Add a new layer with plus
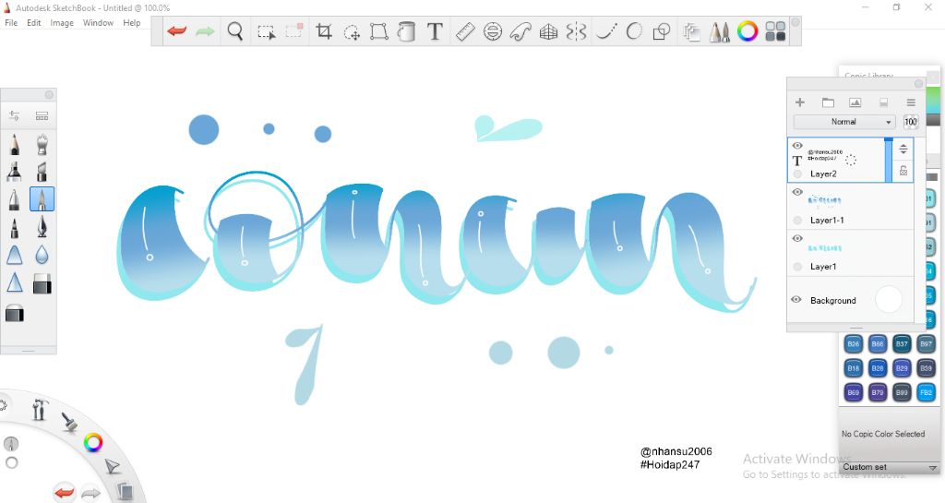 pyautogui.click(x=800, y=102)
